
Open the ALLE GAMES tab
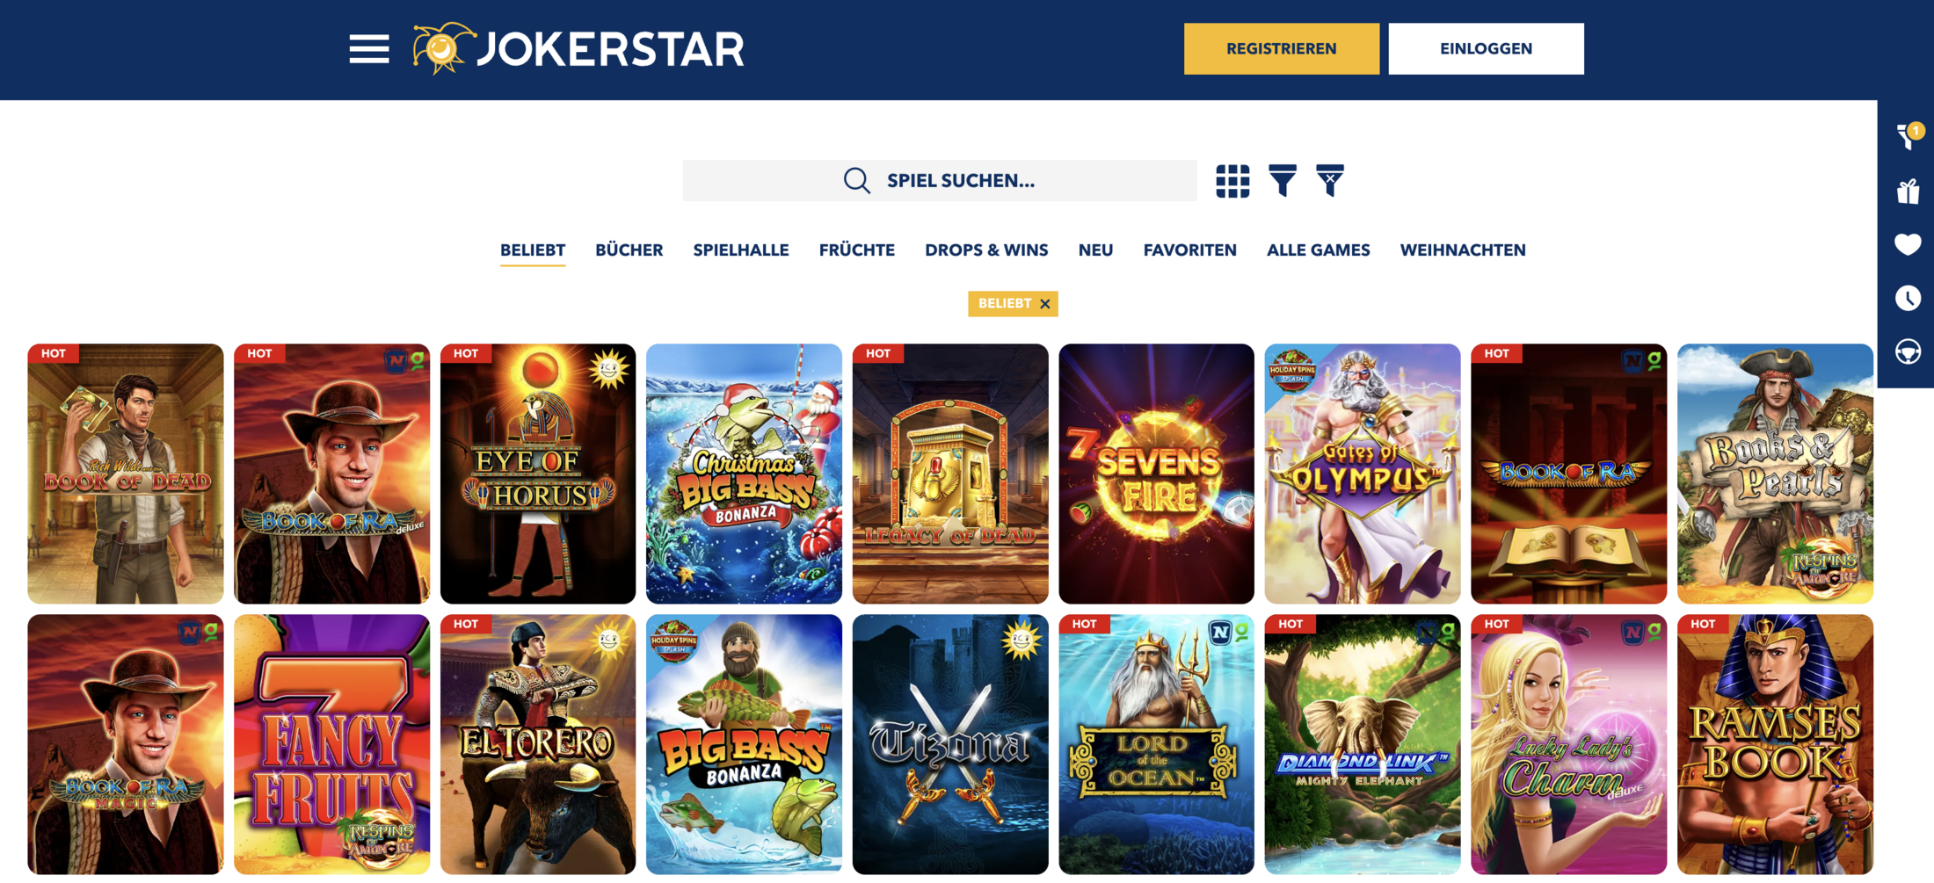pyautogui.click(x=1318, y=250)
